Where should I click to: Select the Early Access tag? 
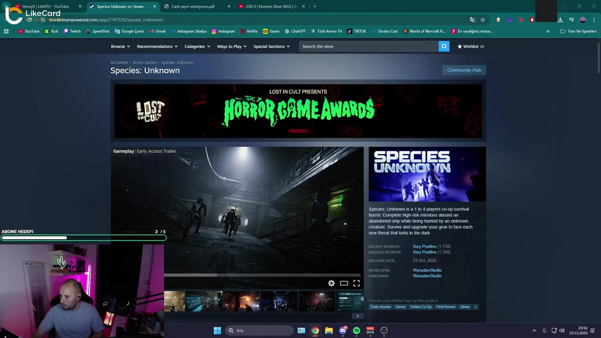click(381, 307)
